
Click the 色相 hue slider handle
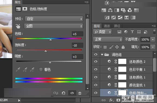tap(50, 40)
